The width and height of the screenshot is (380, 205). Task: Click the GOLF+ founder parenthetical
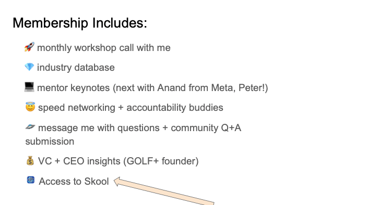coord(161,161)
